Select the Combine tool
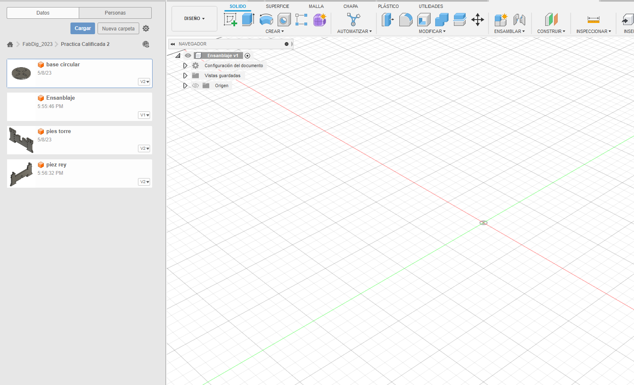The width and height of the screenshot is (634, 385). pyautogui.click(x=441, y=19)
